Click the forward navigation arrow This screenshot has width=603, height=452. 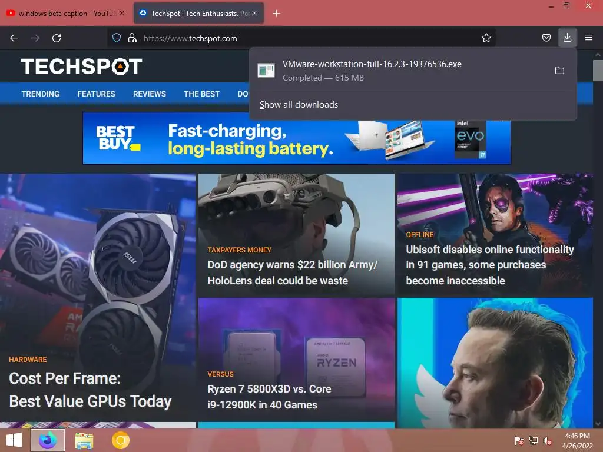(x=35, y=38)
